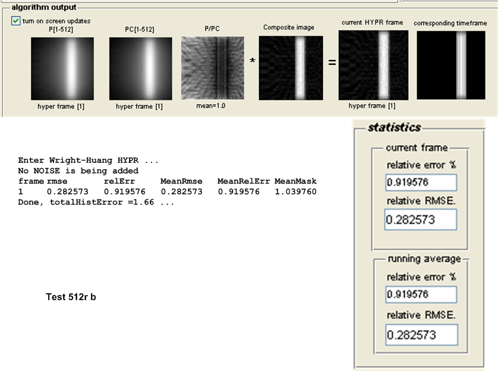498x371 pixels.
Task: Click the "Done, totalHistError" output line
Action: click(95, 203)
